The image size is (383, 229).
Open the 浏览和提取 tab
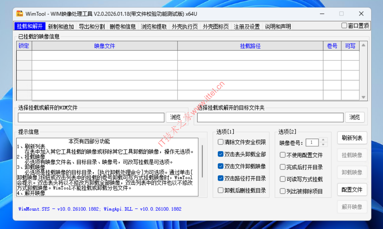[154, 27]
